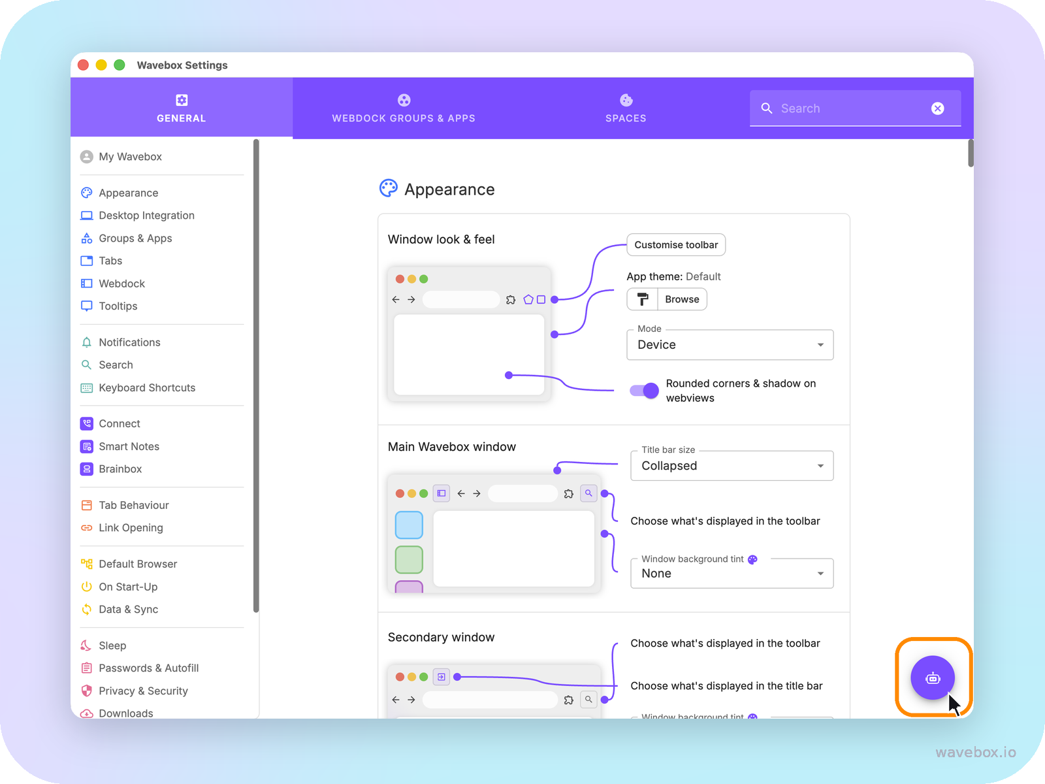This screenshot has height=784, width=1045.
Task: Click the Customise toolbar button
Action: pyautogui.click(x=676, y=245)
